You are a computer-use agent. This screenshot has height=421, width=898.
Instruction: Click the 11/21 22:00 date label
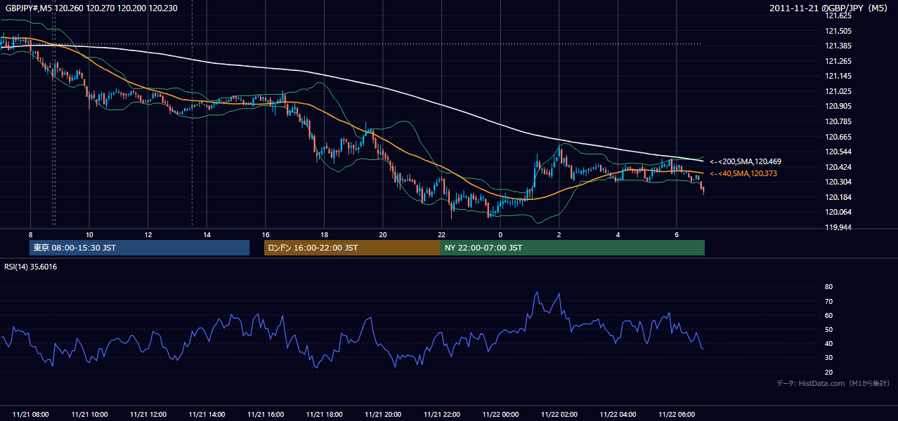(441, 415)
